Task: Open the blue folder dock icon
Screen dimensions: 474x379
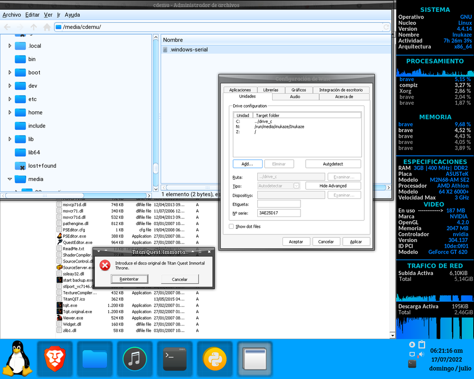Action: (x=95, y=359)
